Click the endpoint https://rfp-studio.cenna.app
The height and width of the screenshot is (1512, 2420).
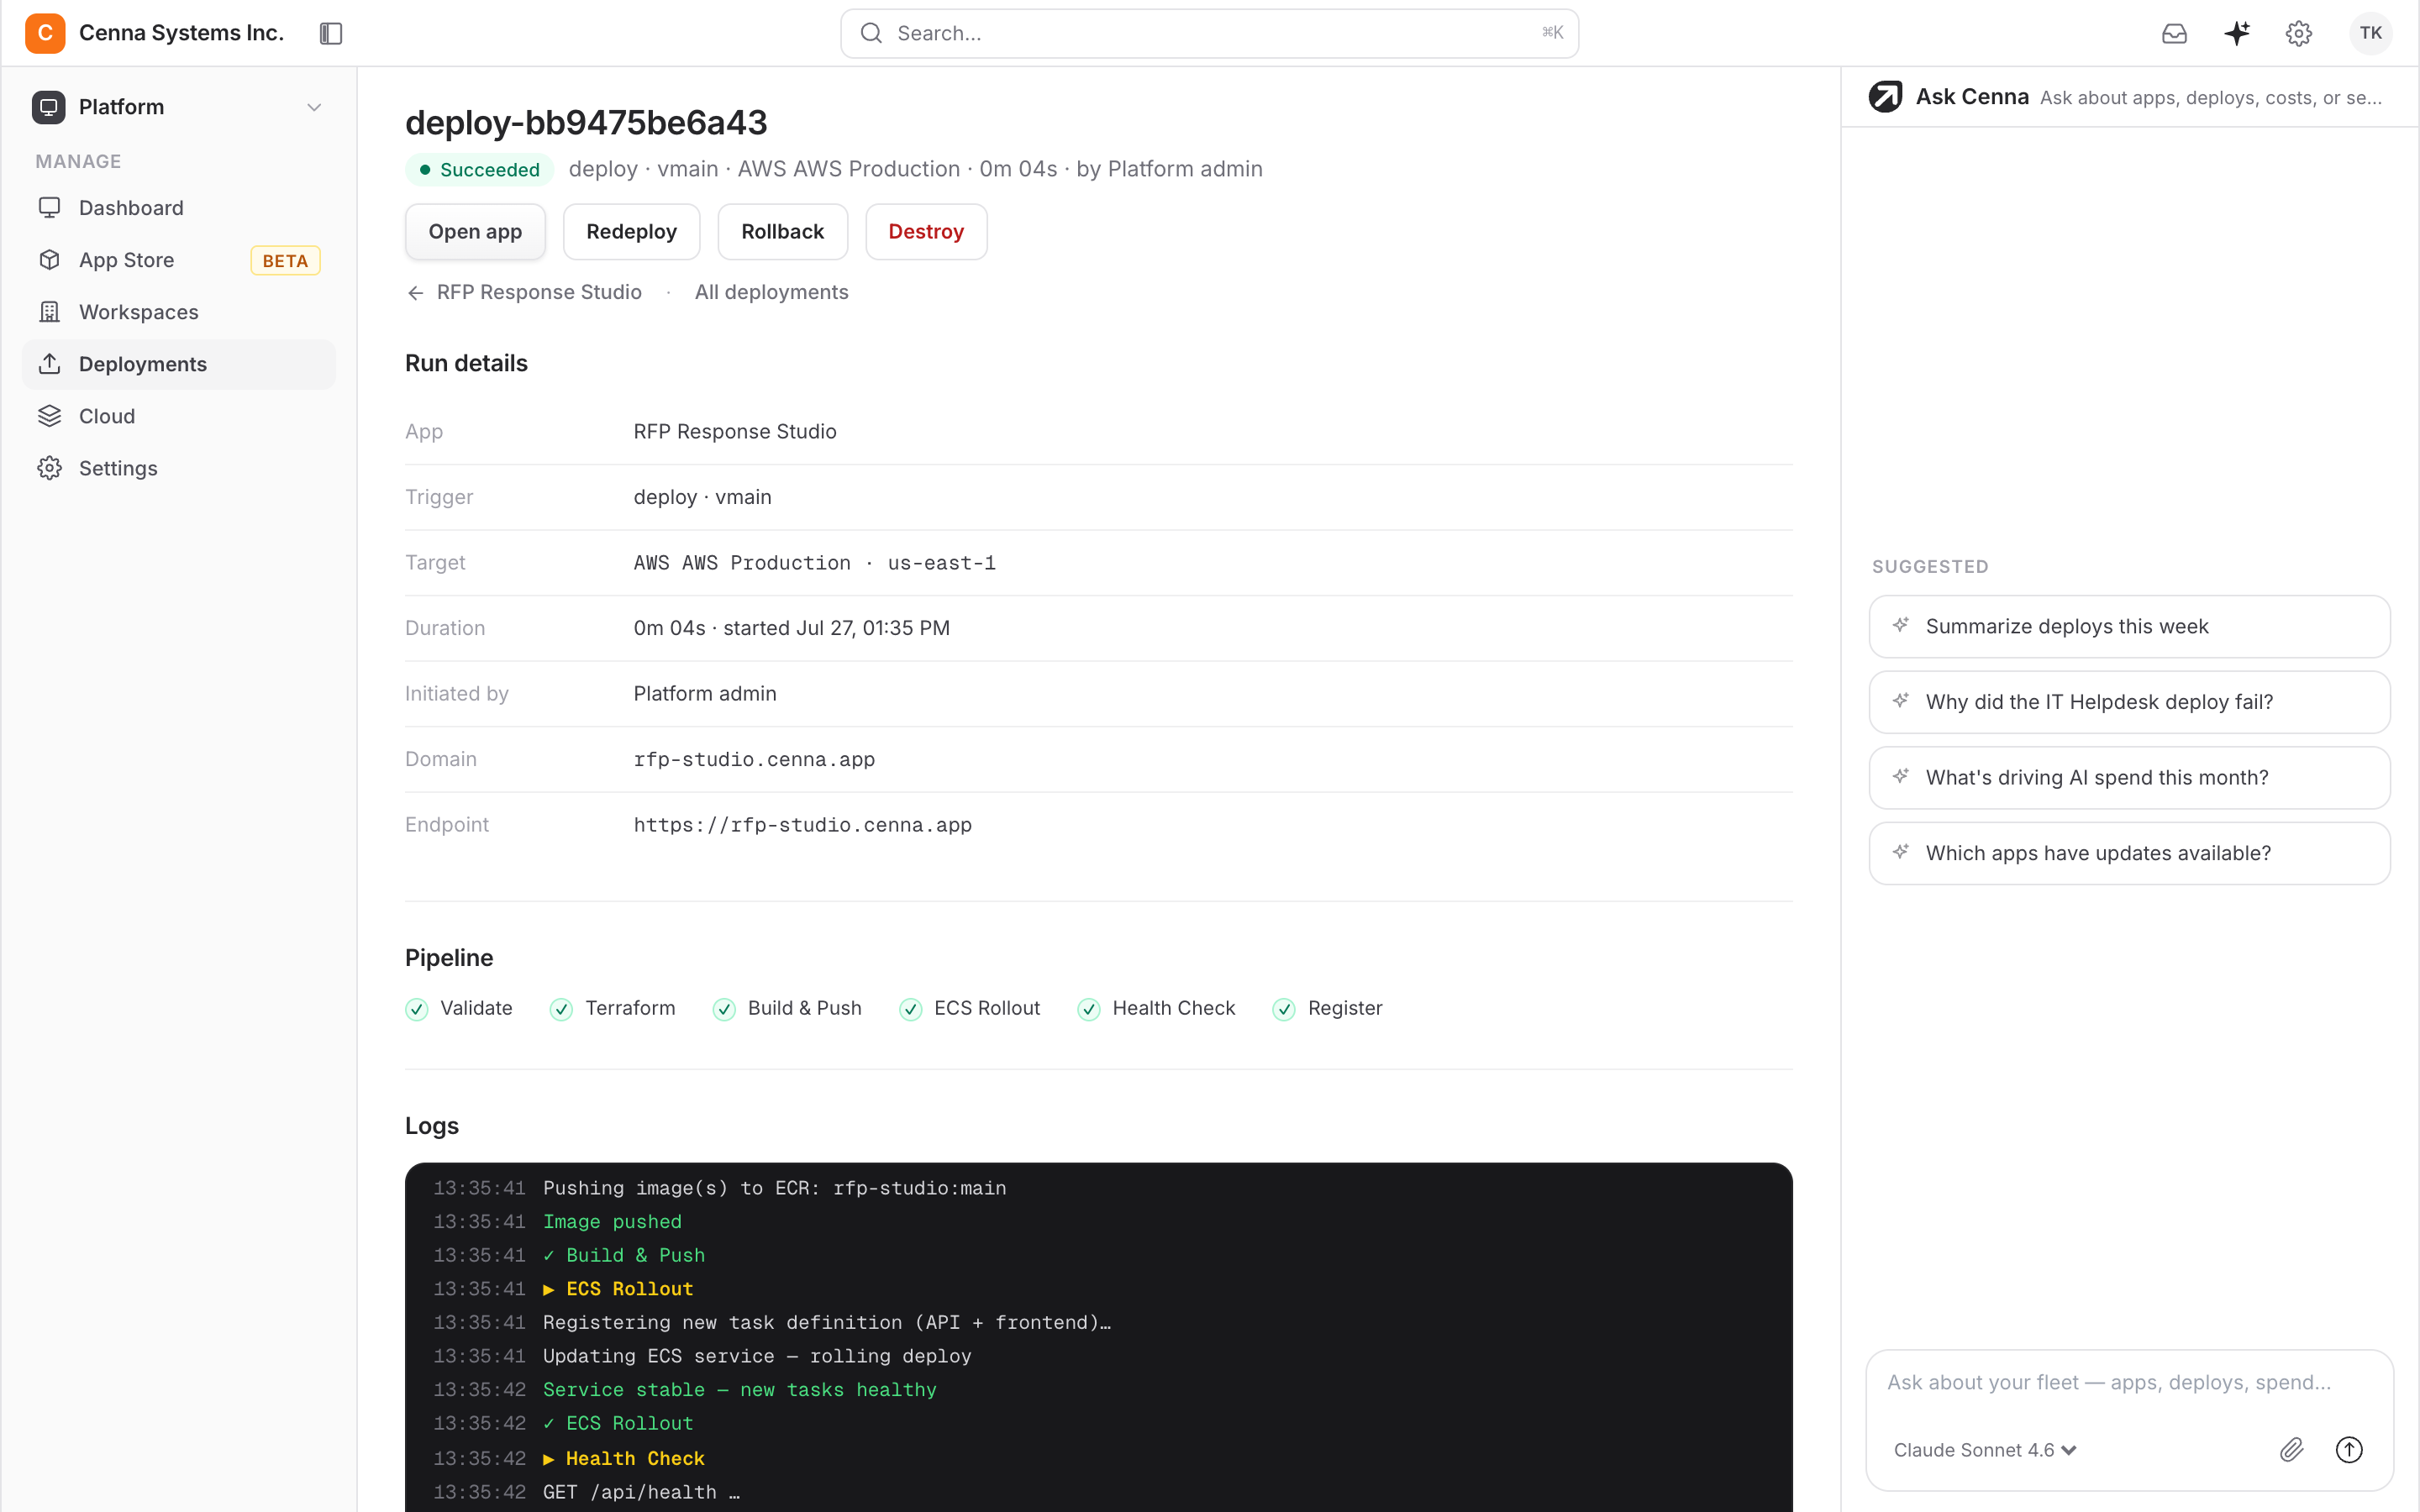(x=802, y=825)
